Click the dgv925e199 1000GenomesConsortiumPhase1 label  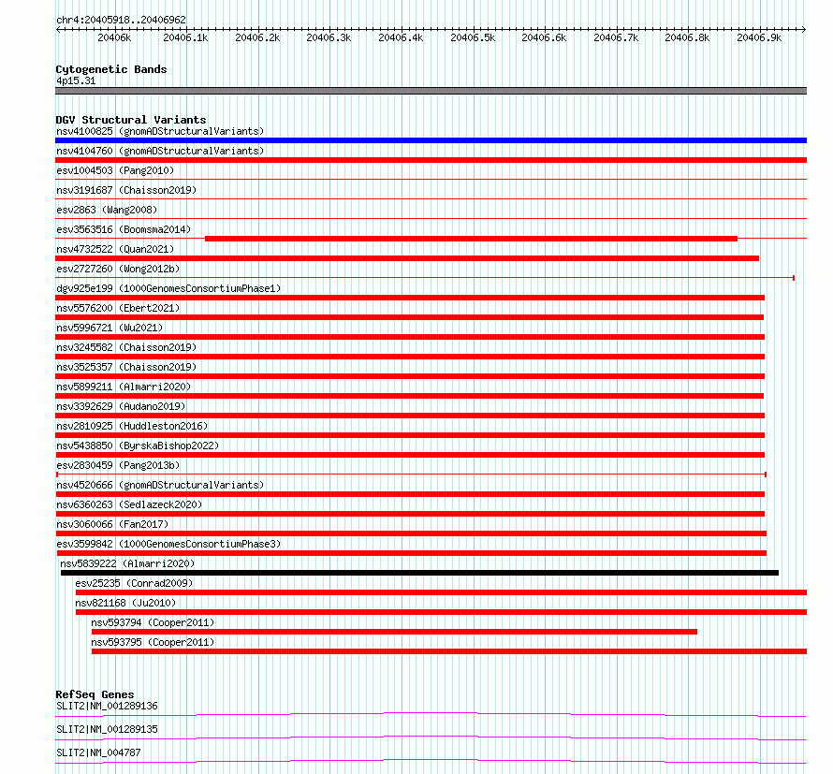point(168,288)
